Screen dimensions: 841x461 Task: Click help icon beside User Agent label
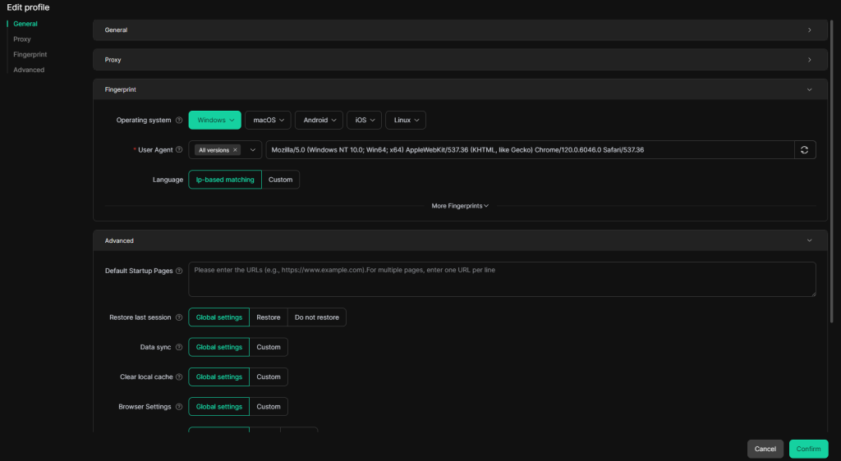click(179, 150)
